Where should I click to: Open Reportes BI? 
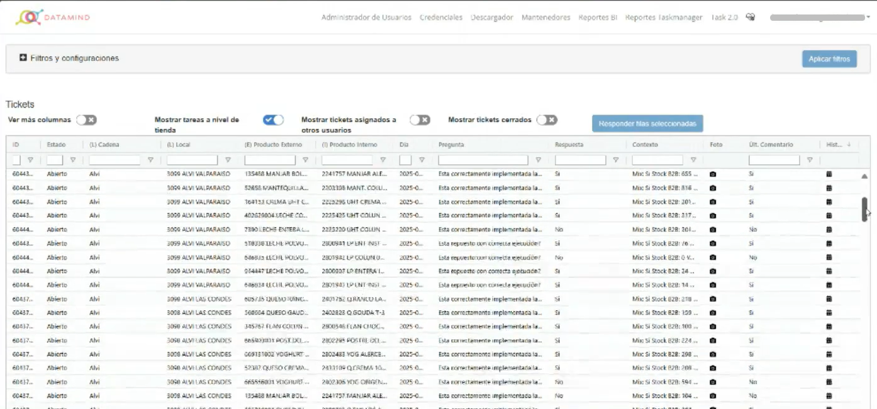click(x=598, y=18)
